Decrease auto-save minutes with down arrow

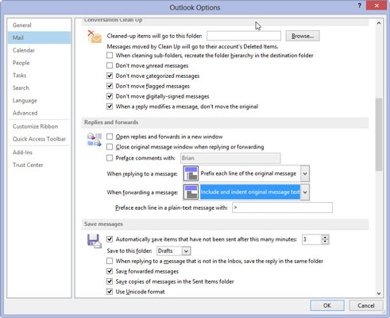(325, 242)
